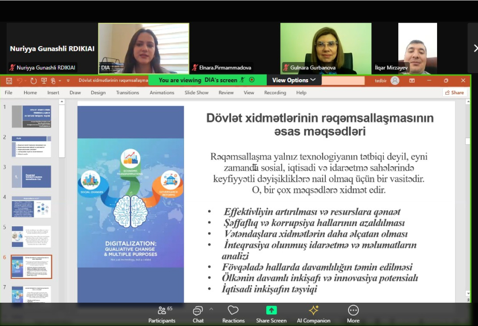The width and height of the screenshot is (478, 326).
Task: Click the green Share Screen button
Action: click(271, 315)
